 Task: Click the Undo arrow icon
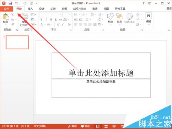pyautogui.click(x=17, y=3)
